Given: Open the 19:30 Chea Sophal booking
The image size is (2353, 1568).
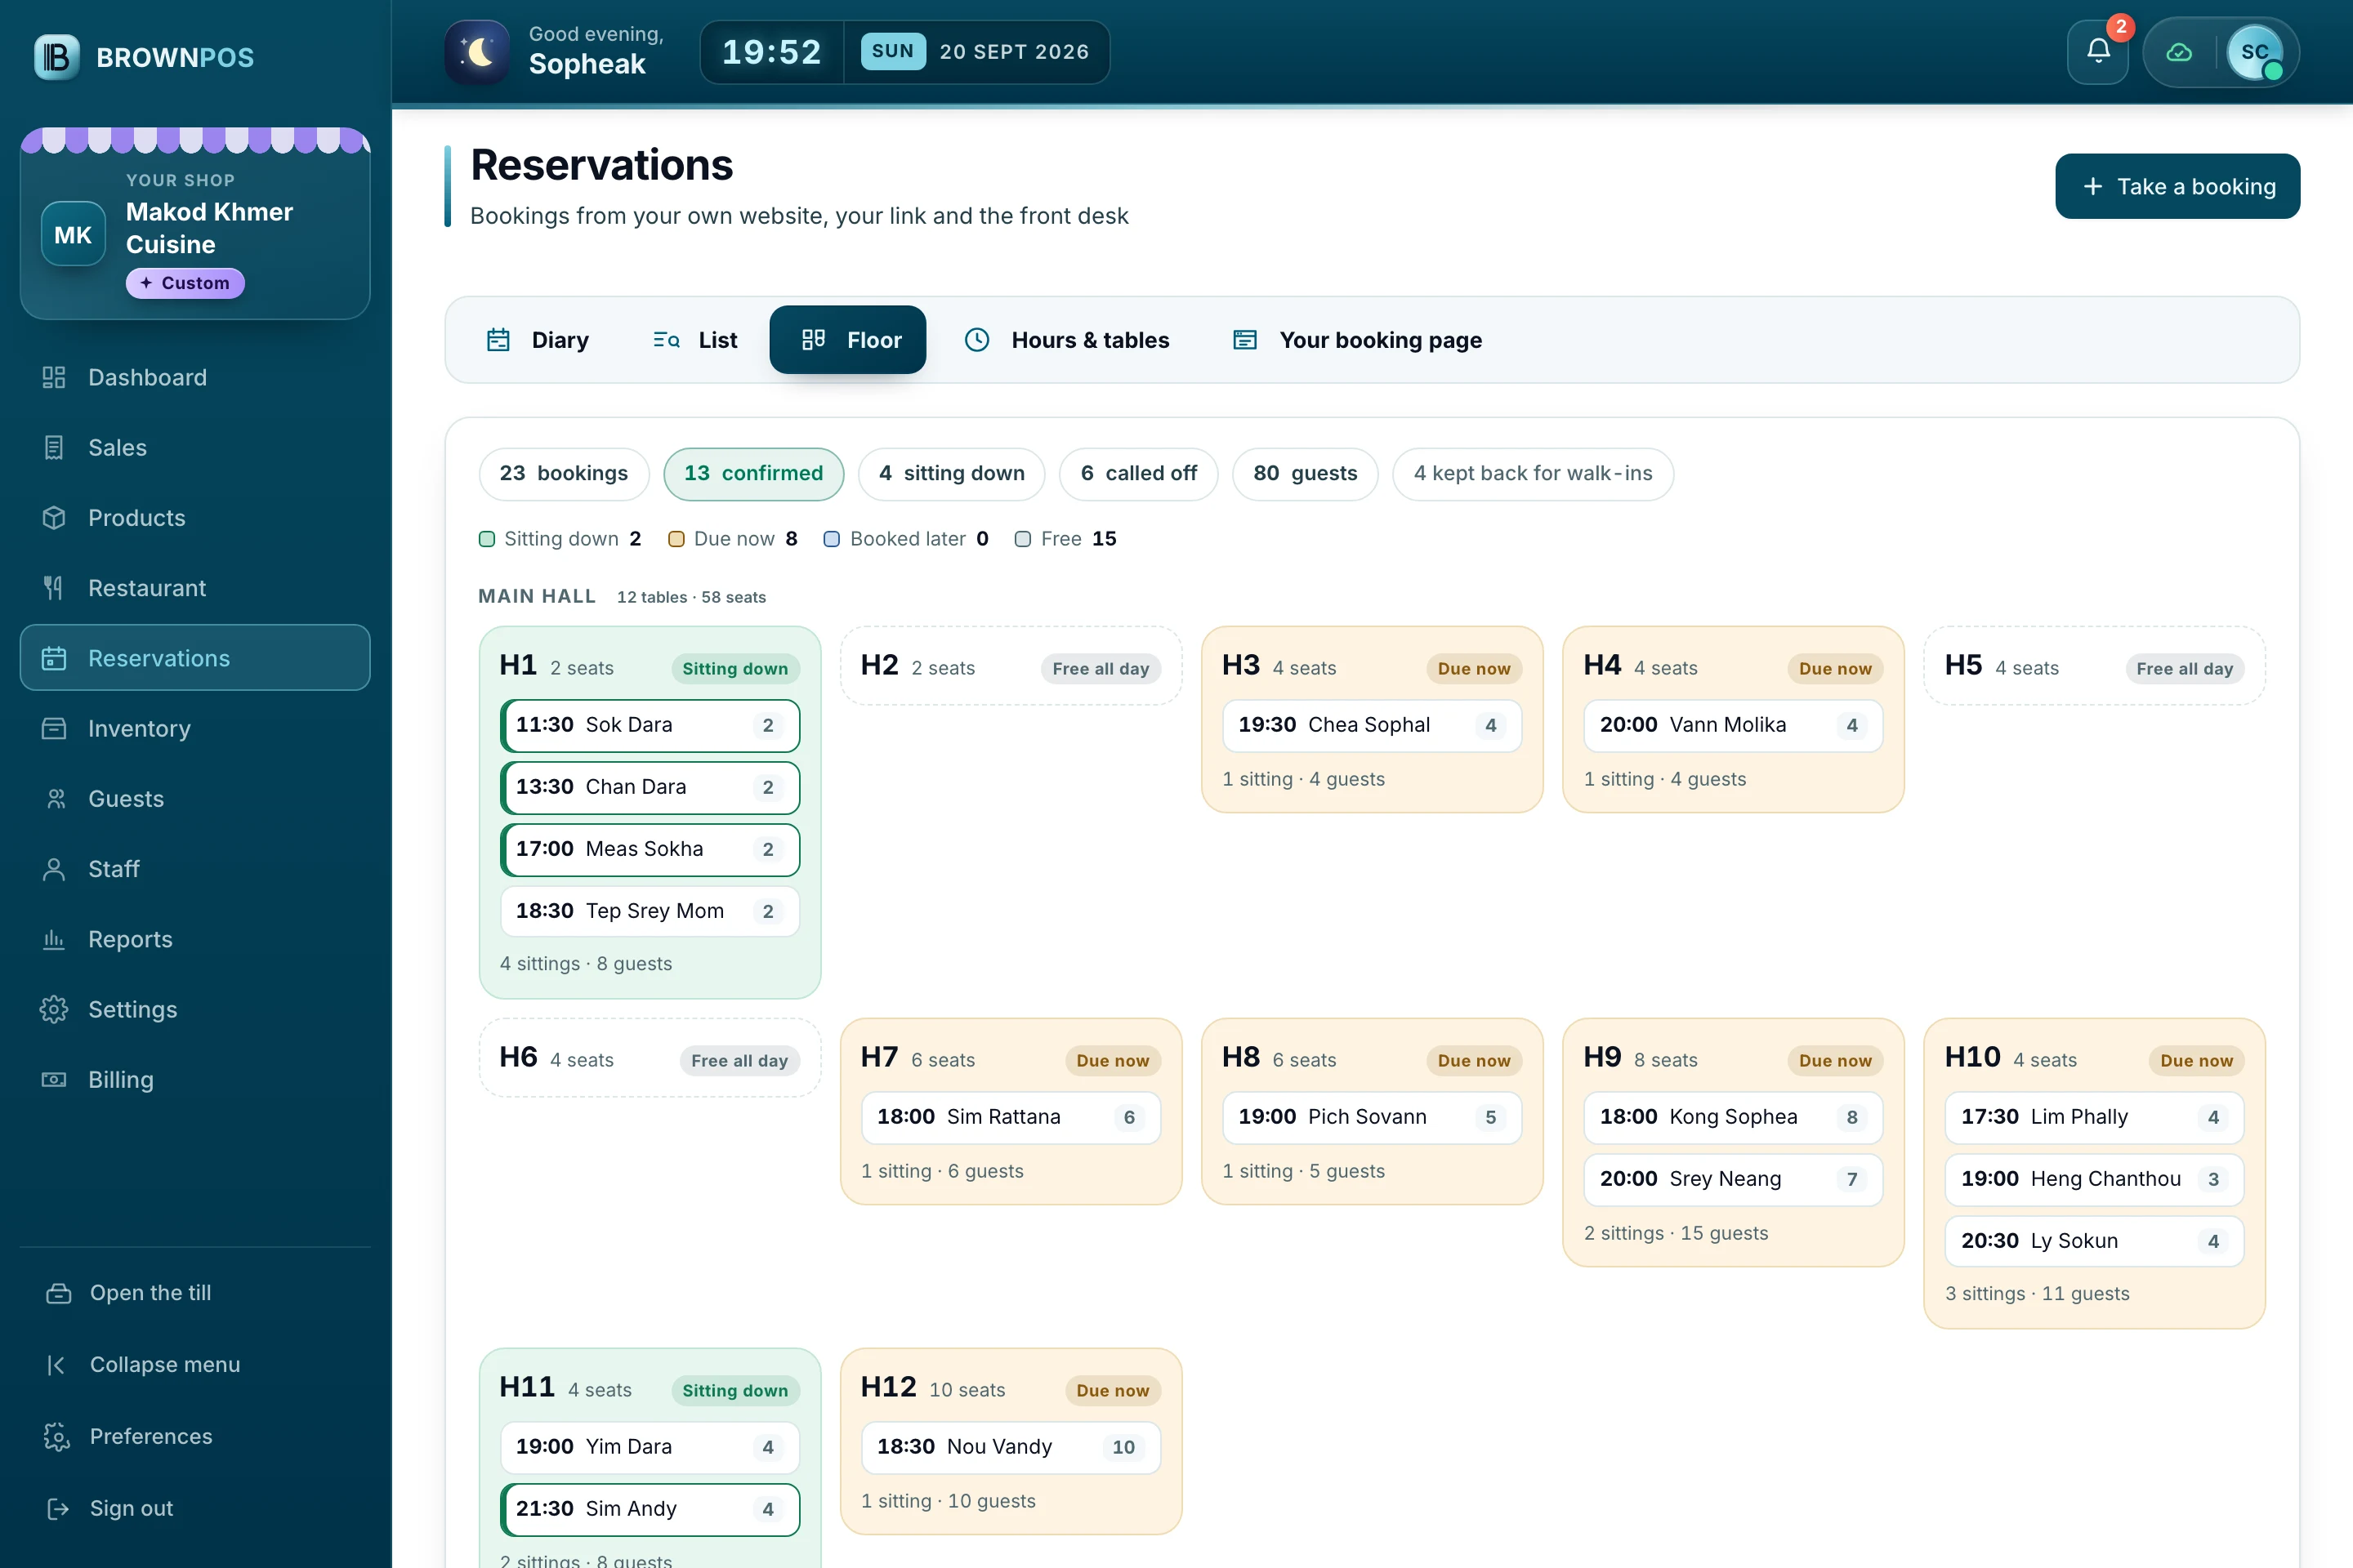Looking at the screenshot, I should pos(1372,725).
